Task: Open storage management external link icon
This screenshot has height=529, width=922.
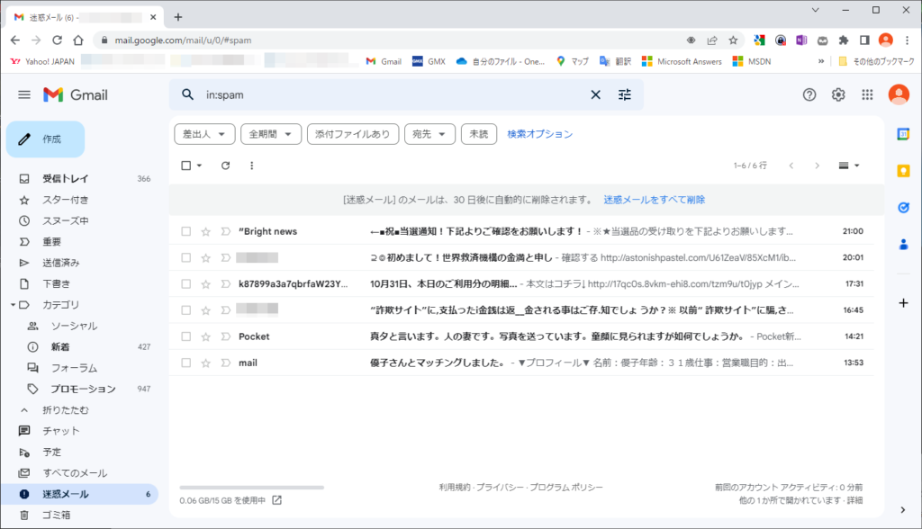Action: pyautogui.click(x=277, y=500)
